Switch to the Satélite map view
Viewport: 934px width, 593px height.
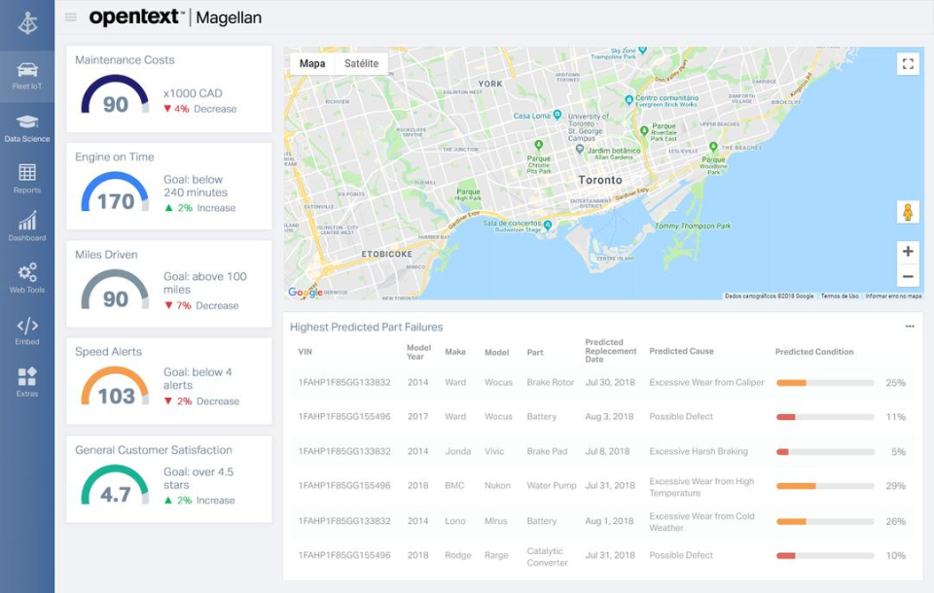pyautogui.click(x=361, y=62)
